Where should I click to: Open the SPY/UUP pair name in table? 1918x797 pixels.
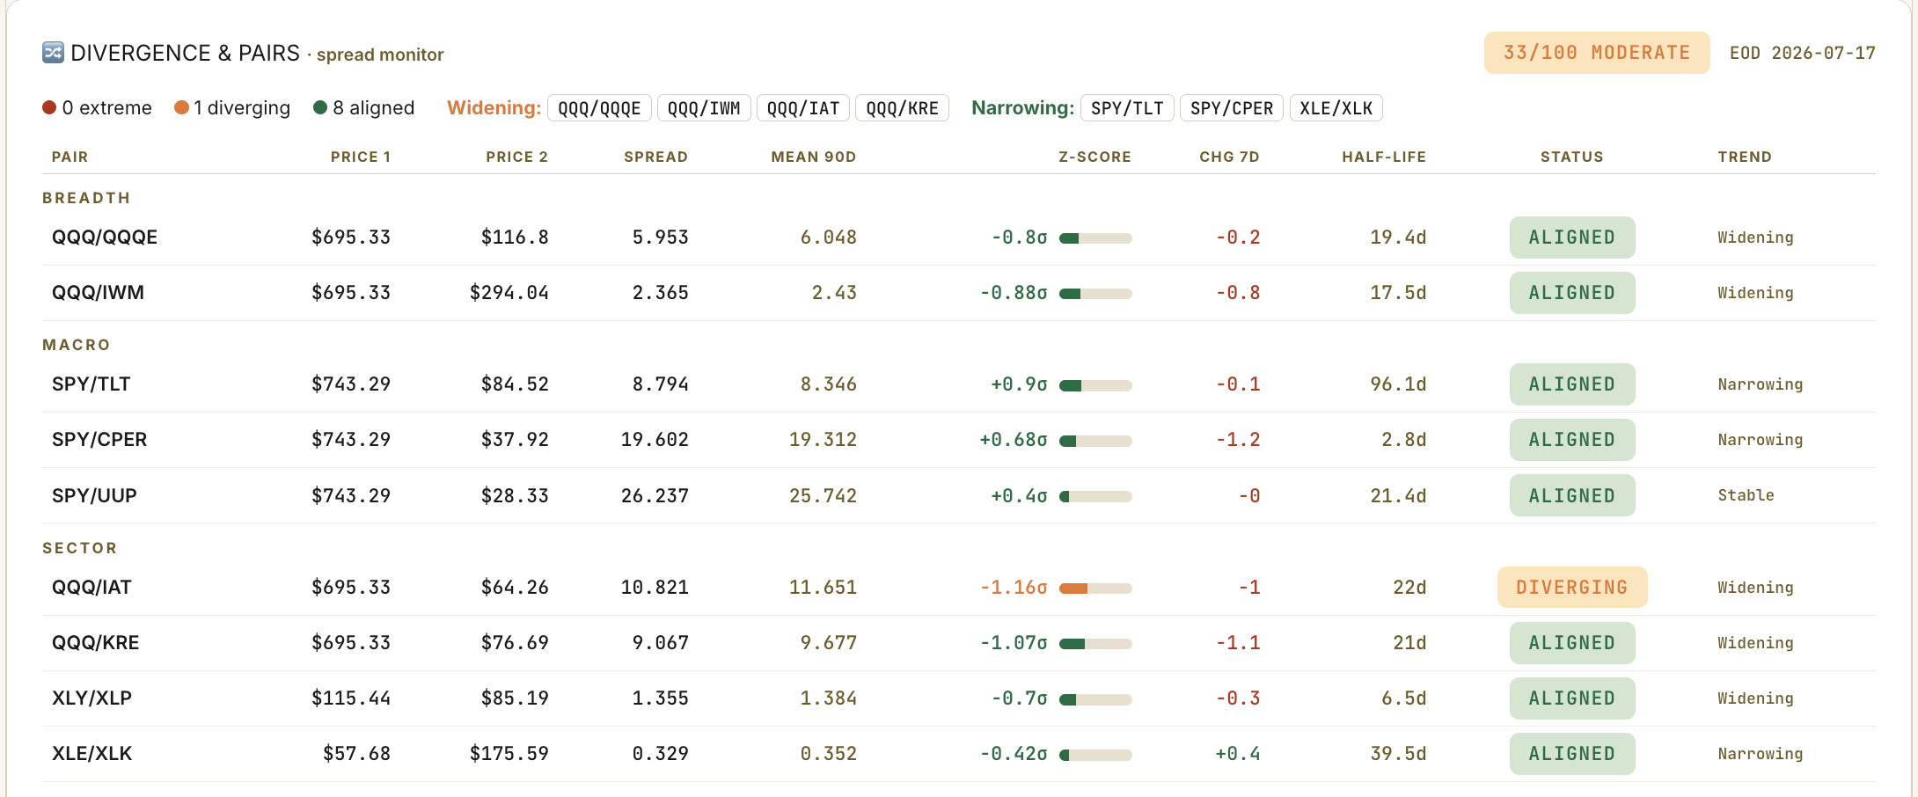tap(94, 495)
